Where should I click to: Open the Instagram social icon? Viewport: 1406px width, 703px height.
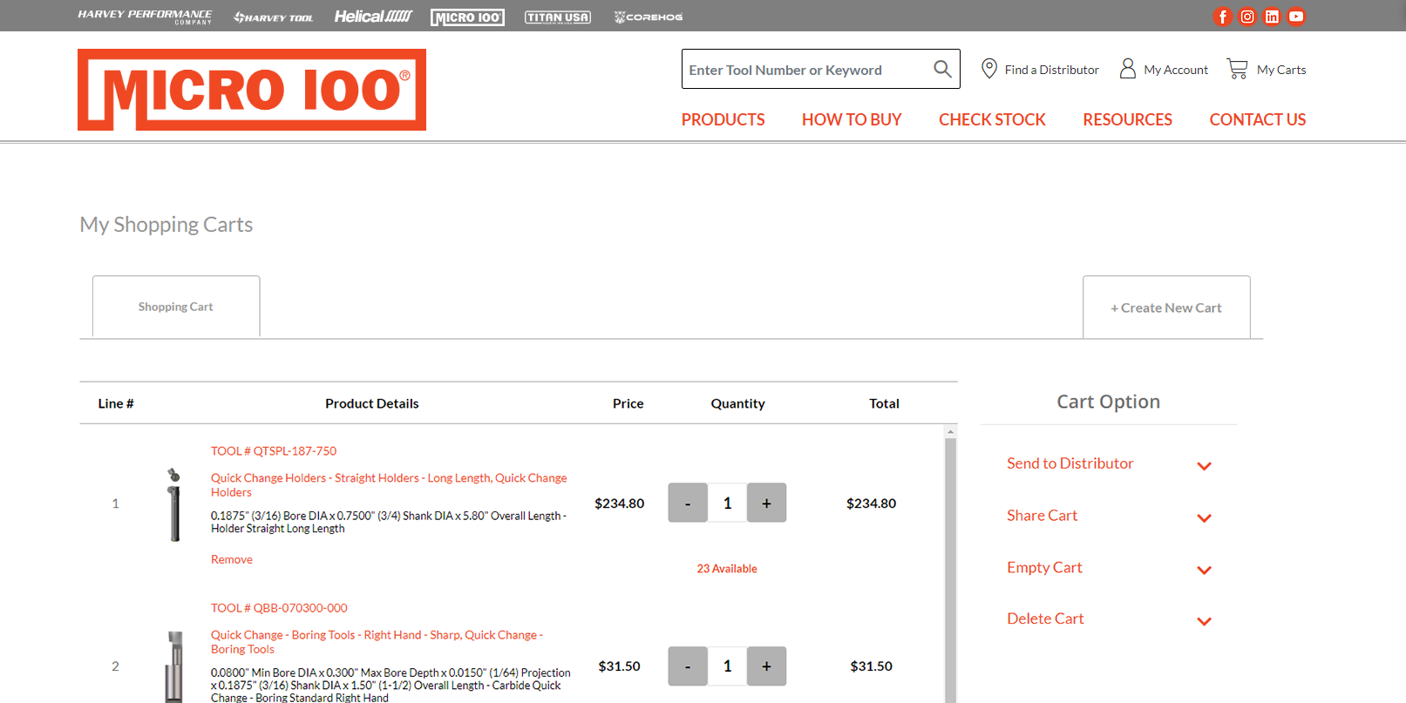pos(1247,17)
